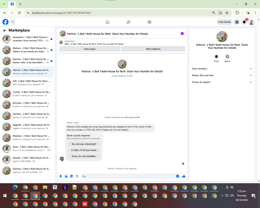
Task: Open the volume icon in system tray
Action: [x=232, y=196]
